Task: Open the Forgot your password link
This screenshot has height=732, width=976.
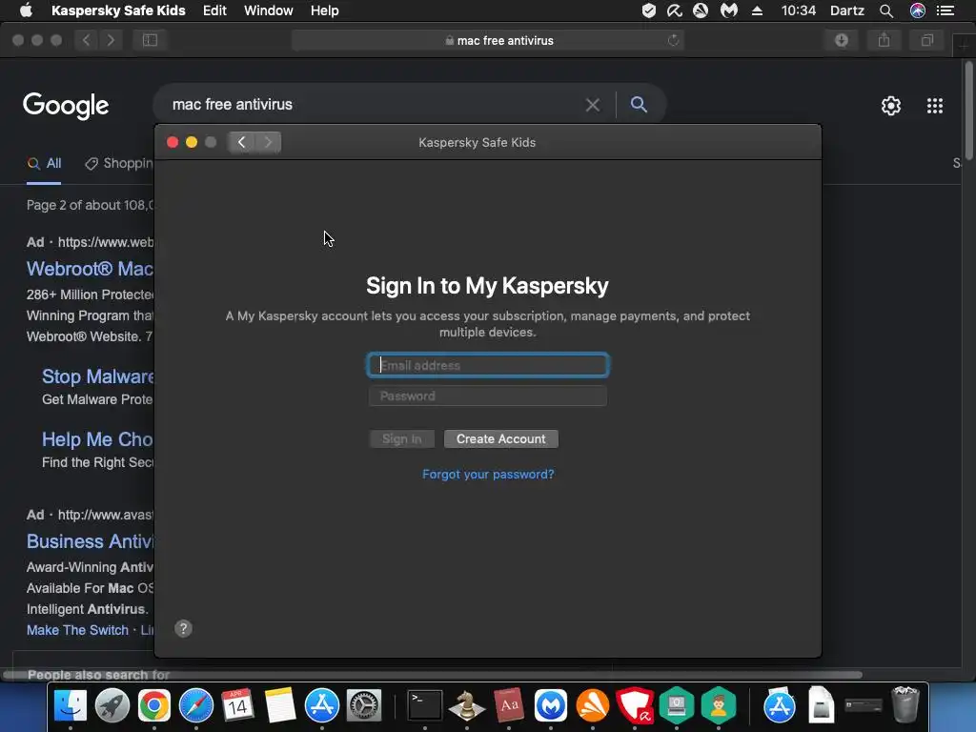Action: [x=488, y=475]
